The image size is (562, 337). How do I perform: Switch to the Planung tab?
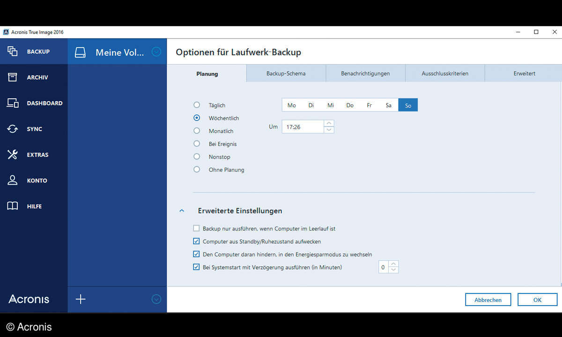(x=207, y=73)
